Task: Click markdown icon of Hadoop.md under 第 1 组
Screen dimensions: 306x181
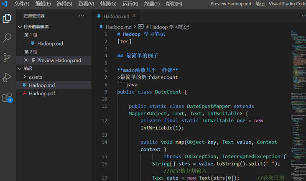Action: pos(33,43)
